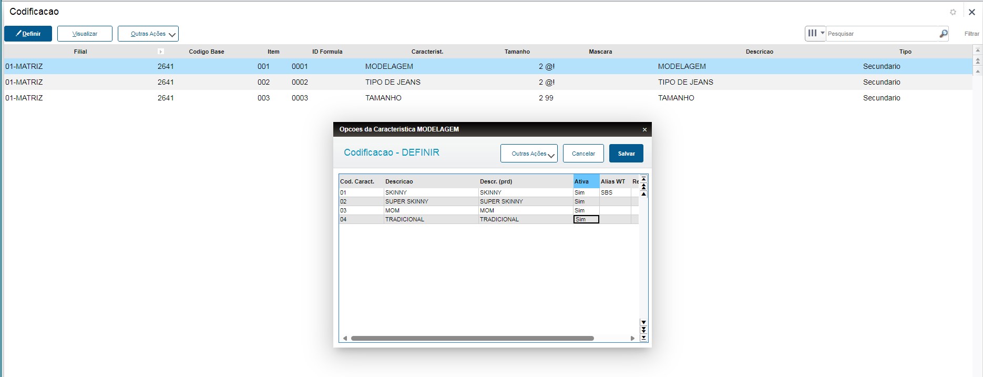Move up one row in main grid scrollbar
This screenshot has height=377, width=983.
[978, 71]
